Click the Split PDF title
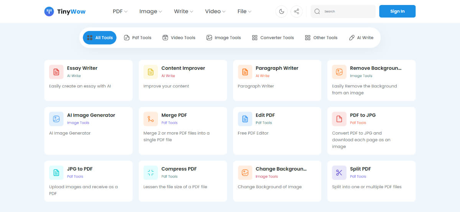The image size is (460, 212). (360, 169)
